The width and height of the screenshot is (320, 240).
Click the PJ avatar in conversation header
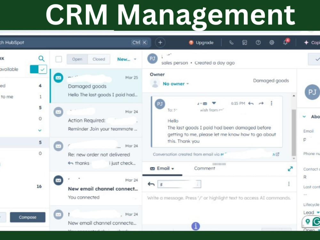click(152, 59)
